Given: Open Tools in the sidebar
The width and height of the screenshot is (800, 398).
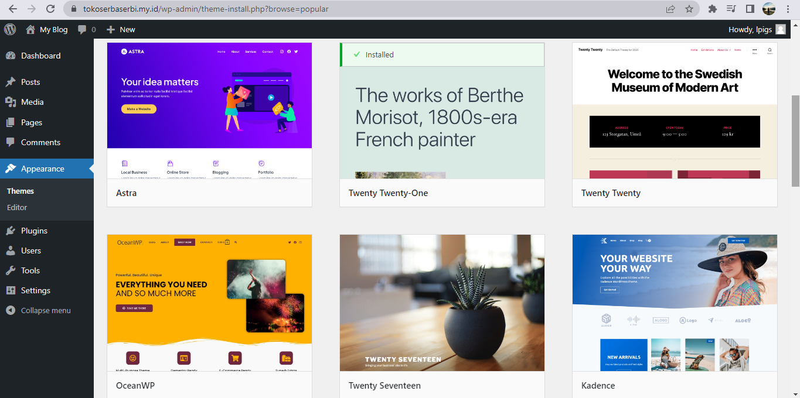Looking at the screenshot, I should coord(47,270).
